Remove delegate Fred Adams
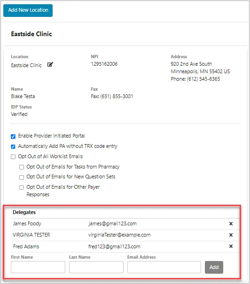Viewport: 250px width, 284px height. tap(231, 246)
